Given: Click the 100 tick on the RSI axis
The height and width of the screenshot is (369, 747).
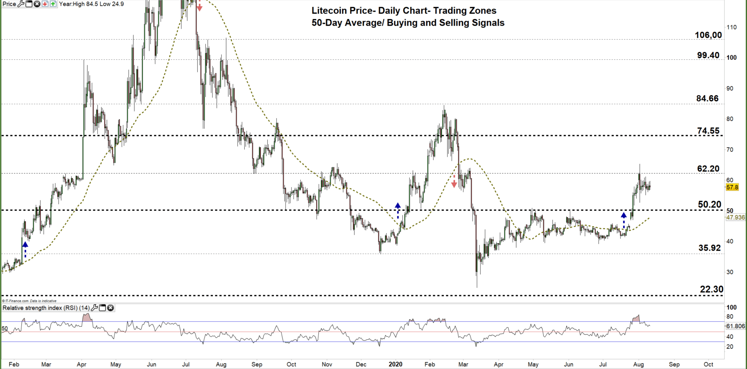Looking at the screenshot, I should click(x=731, y=308).
